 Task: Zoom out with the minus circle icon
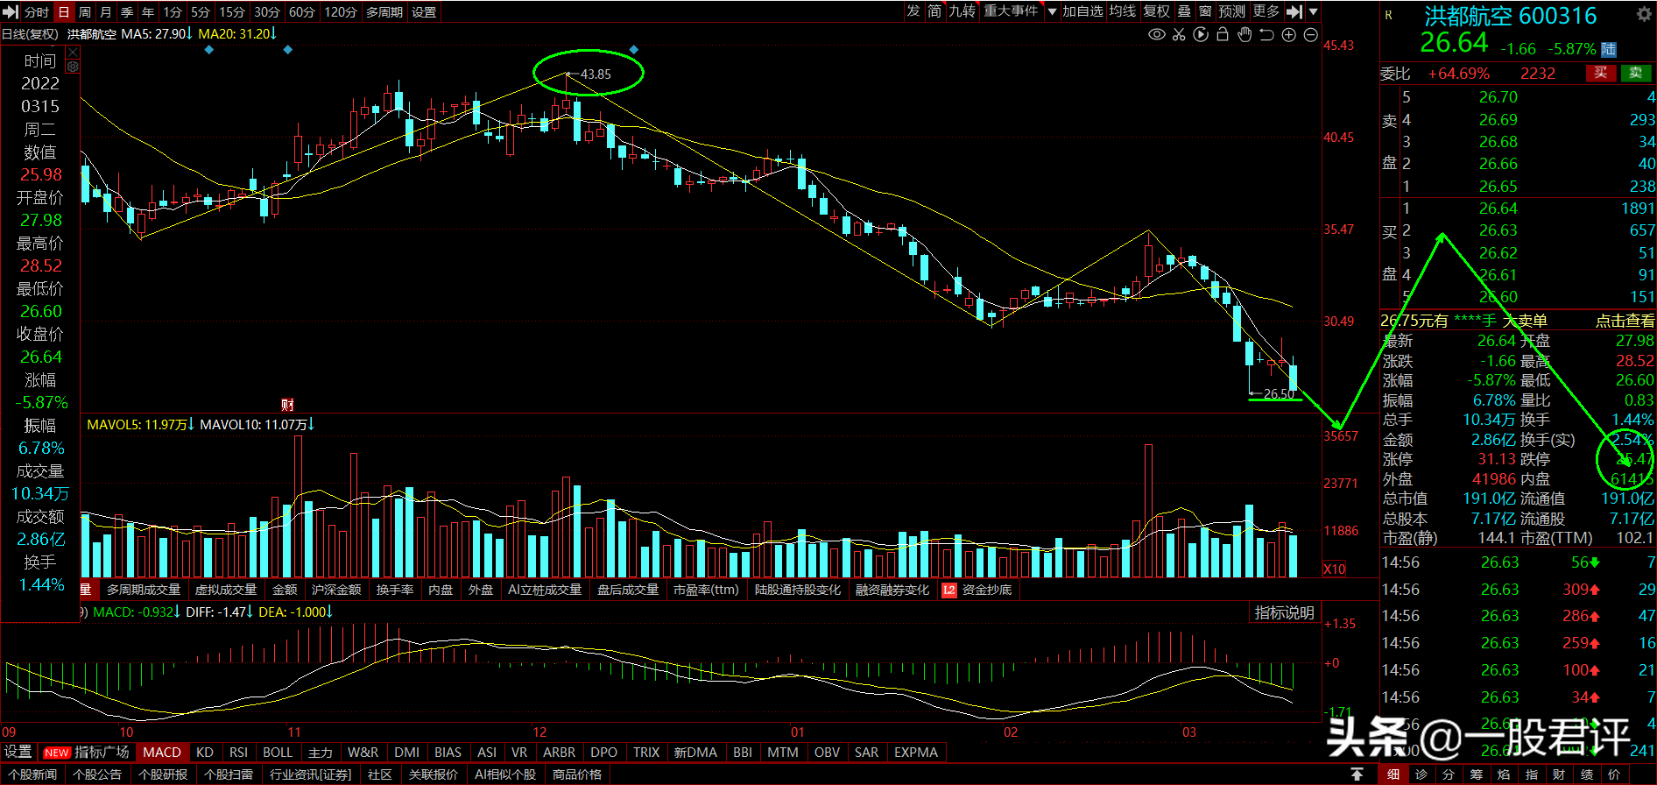[x=1311, y=34]
